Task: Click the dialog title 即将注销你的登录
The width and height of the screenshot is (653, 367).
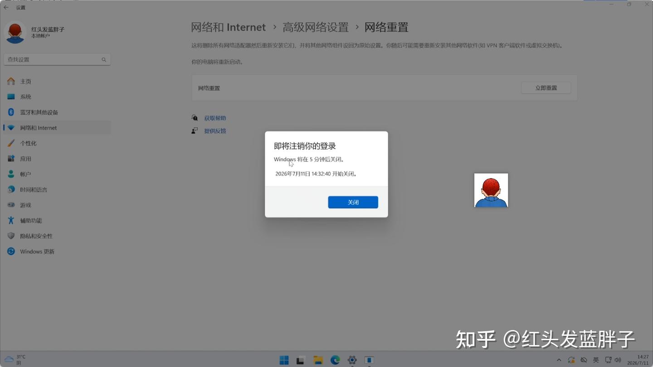Action: [x=305, y=146]
